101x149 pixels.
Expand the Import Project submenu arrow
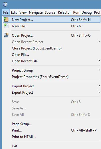pyautogui.click(x=99, y=86)
